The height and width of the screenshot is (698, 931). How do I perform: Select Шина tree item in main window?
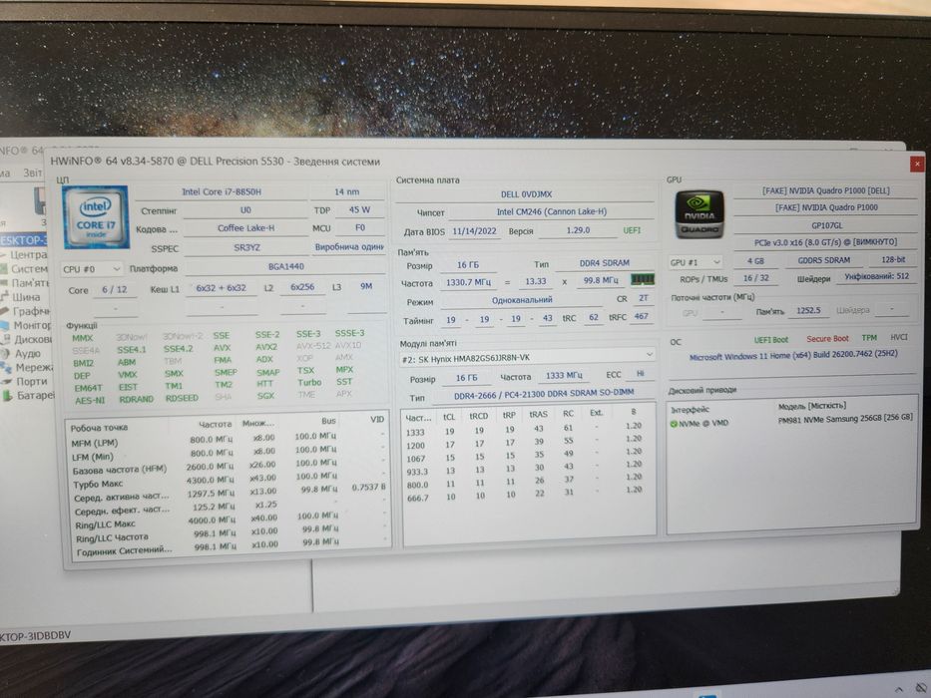[x=26, y=297]
